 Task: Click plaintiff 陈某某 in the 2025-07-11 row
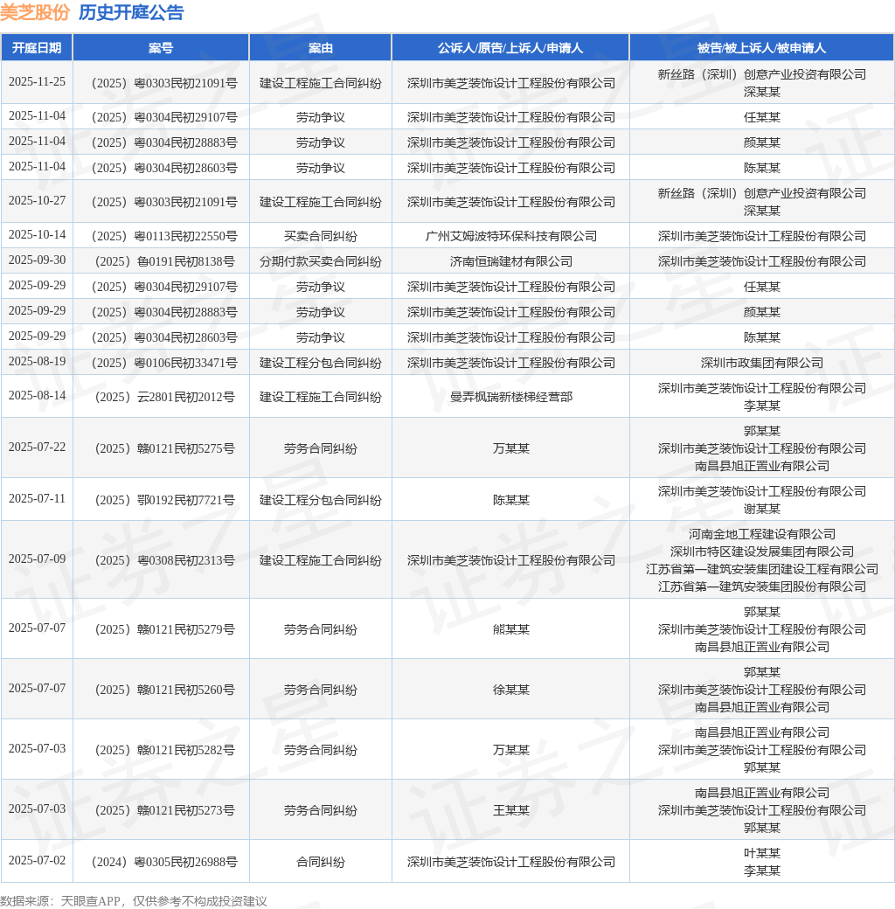[510, 500]
